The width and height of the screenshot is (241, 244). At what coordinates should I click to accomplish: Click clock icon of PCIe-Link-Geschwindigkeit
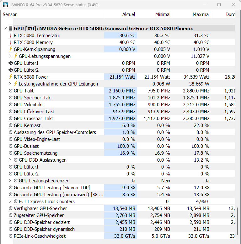pos(11,236)
